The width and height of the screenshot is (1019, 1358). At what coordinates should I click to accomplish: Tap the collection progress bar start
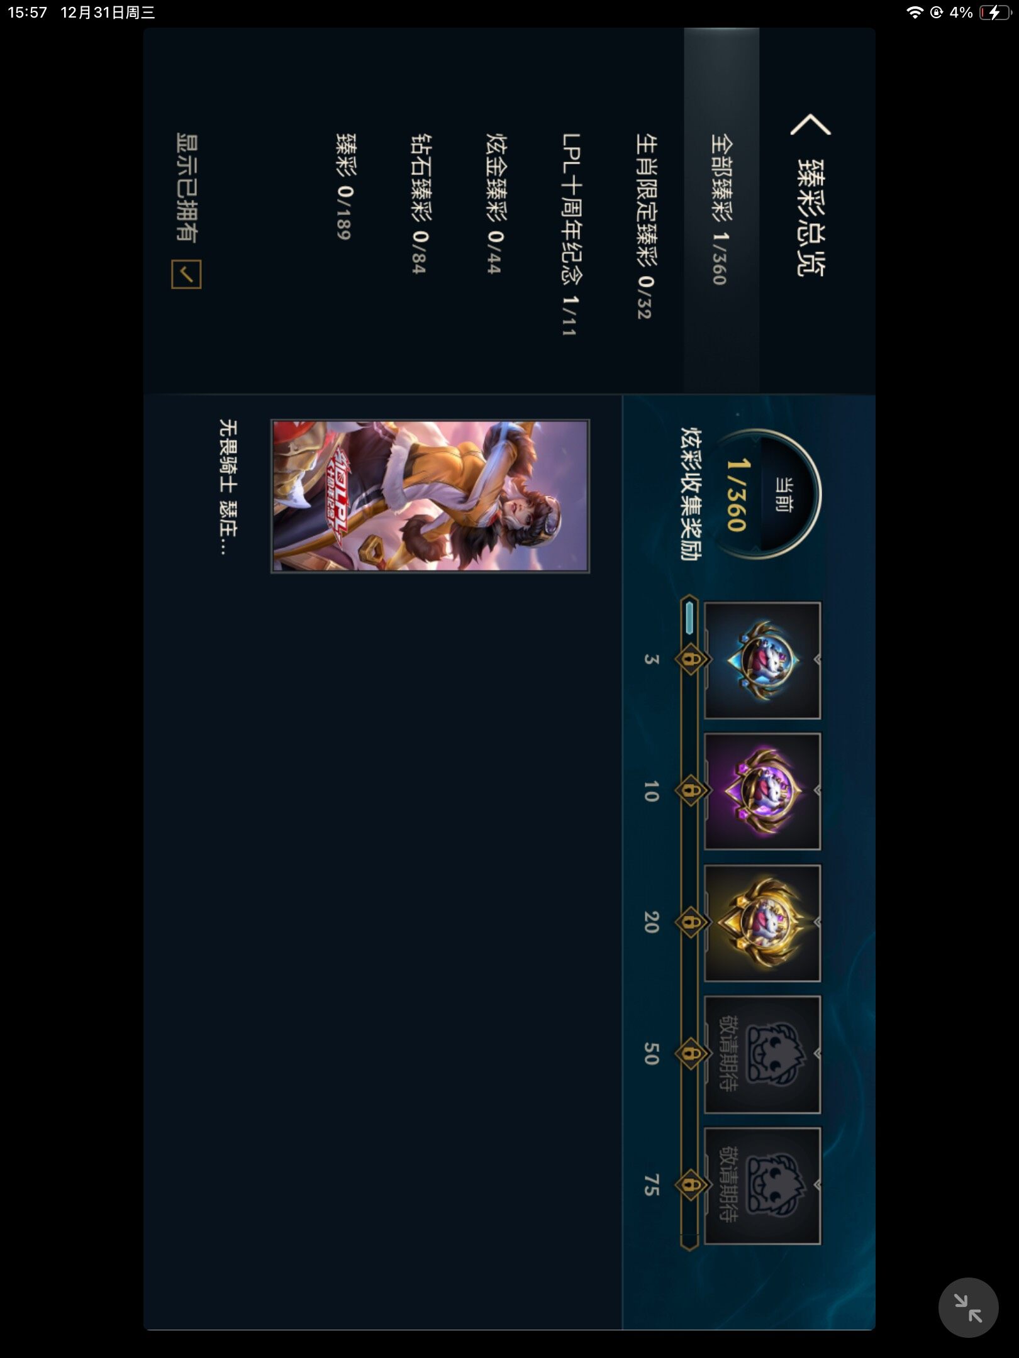pyautogui.click(x=690, y=618)
